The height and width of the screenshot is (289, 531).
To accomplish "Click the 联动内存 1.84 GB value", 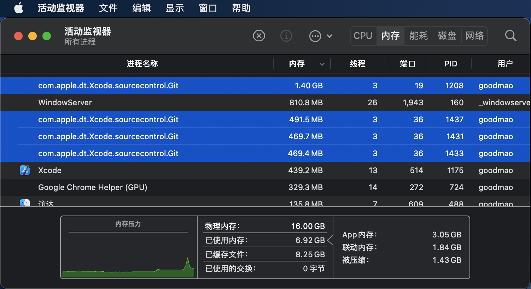I will click(447, 247).
